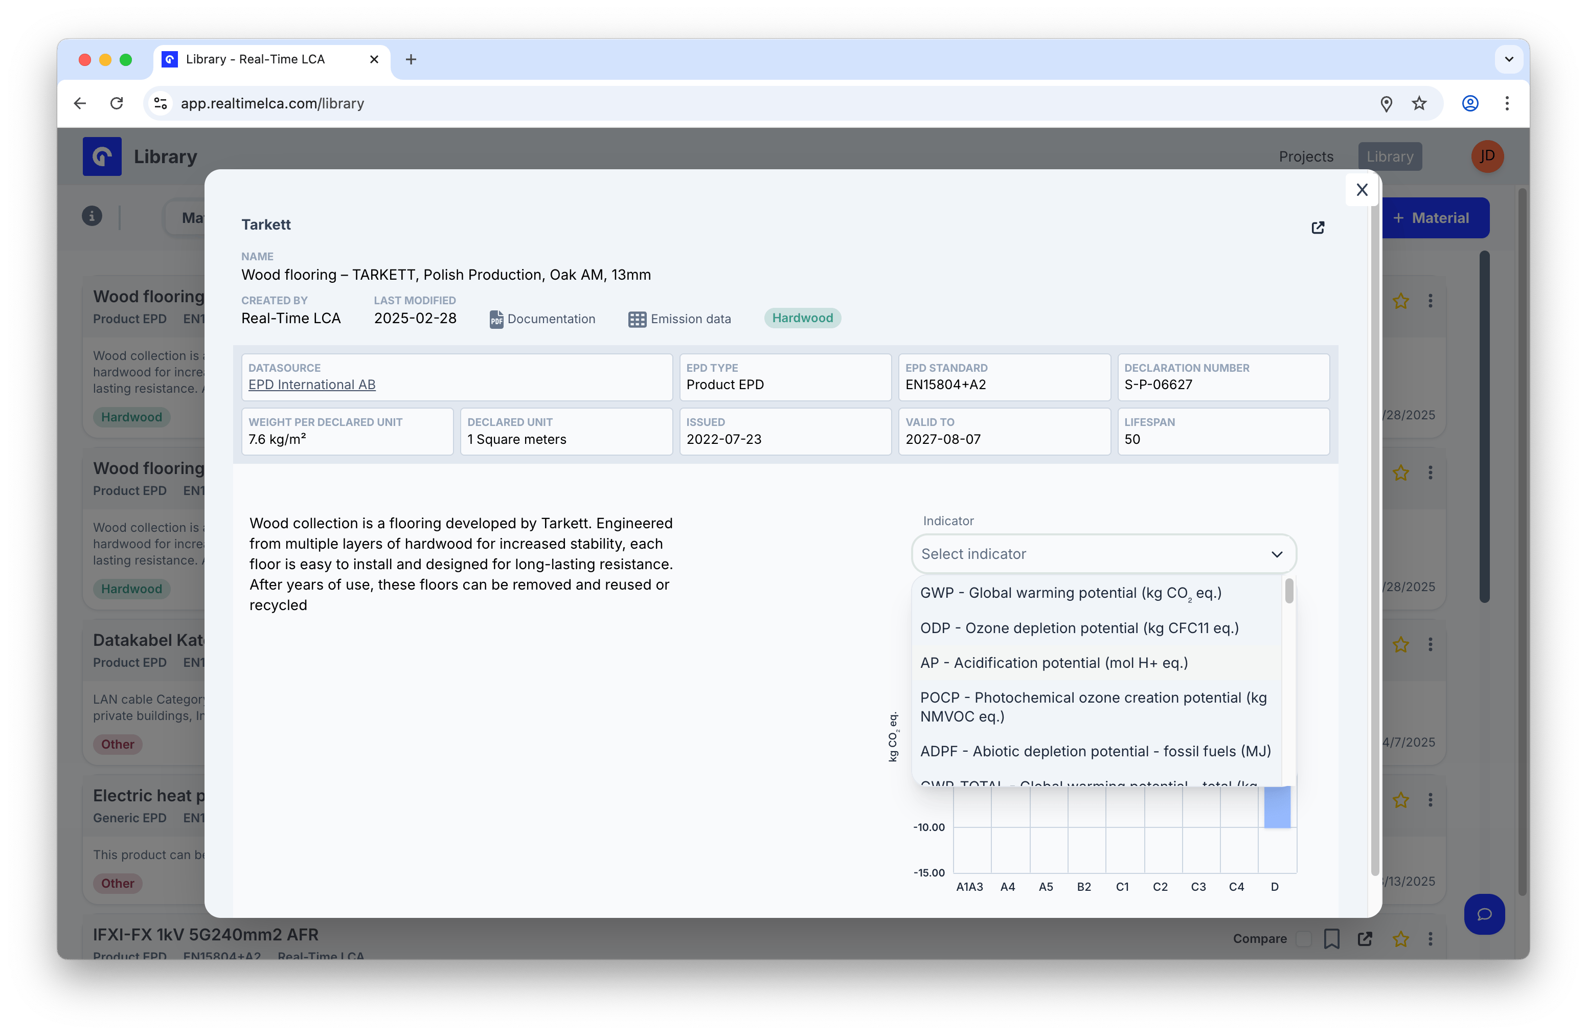The width and height of the screenshot is (1587, 1035).
Task: Tick Compare checkbox on IFXI-FX card
Action: pos(1303,939)
